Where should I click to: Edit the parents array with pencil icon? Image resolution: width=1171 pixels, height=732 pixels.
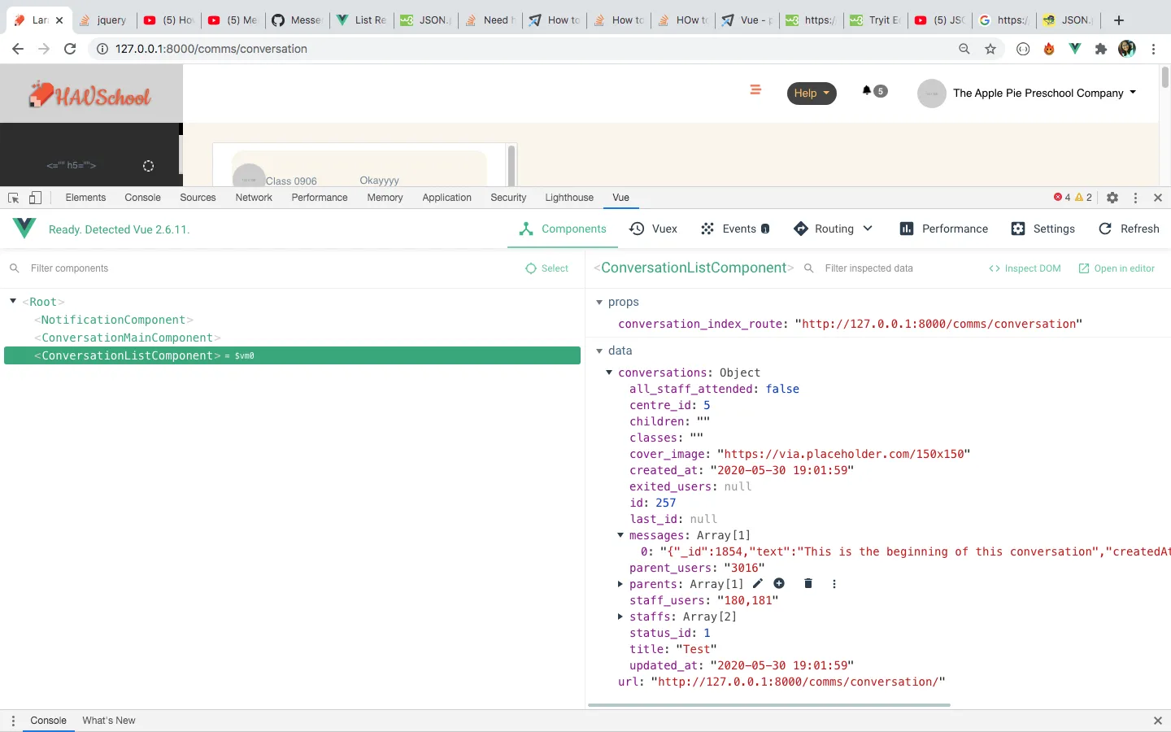pos(758,583)
